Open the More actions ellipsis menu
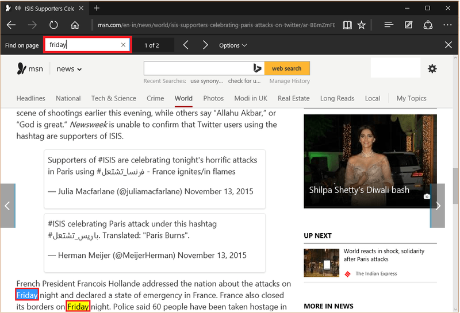The height and width of the screenshot is (313, 460). pos(447,25)
